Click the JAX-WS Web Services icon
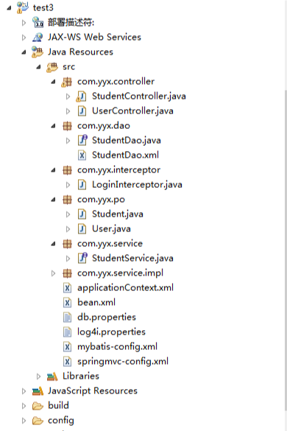This screenshot has width=287, height=431. pos(38,37)
